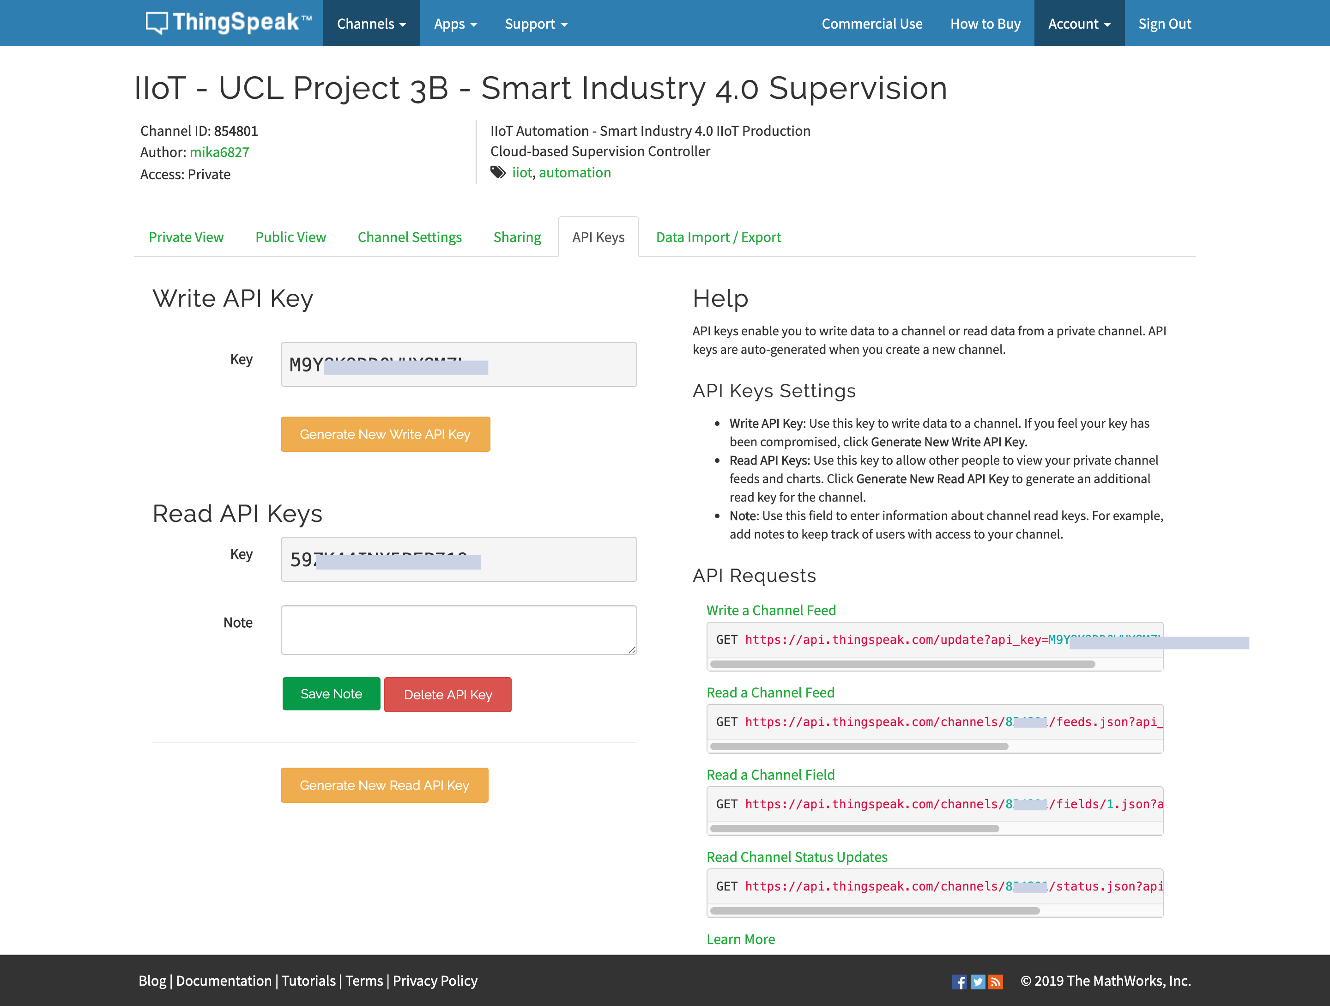The height and width of the screenshot is (1006, 1330).
Task: Click Generate New Read API Key
Action: (x=384, y=785)
